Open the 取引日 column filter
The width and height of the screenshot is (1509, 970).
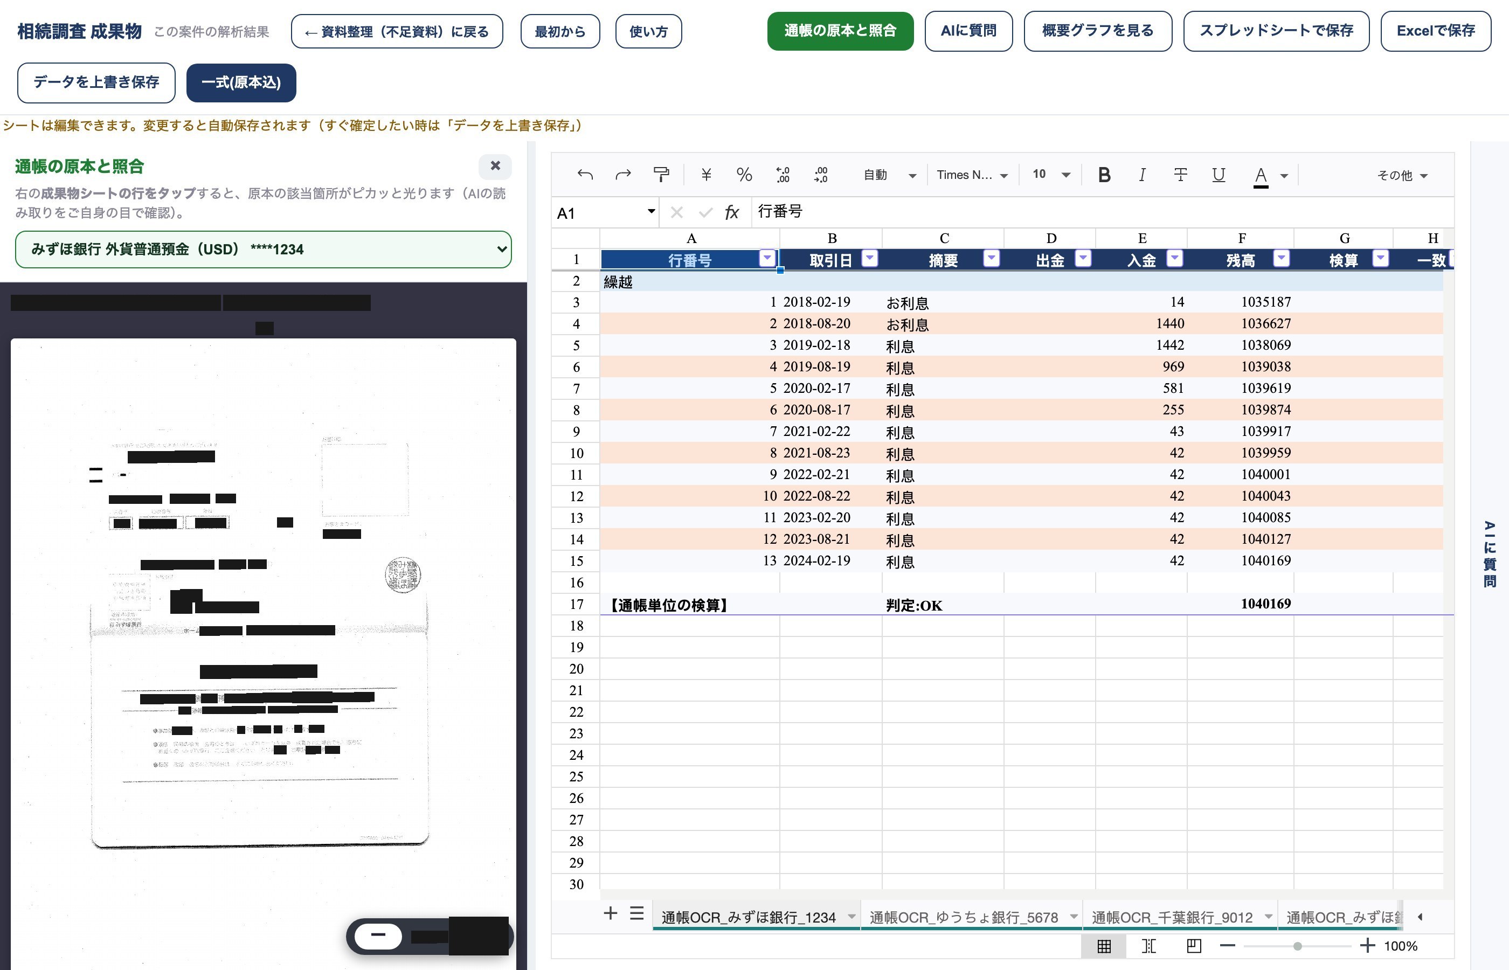pos(869,258)
